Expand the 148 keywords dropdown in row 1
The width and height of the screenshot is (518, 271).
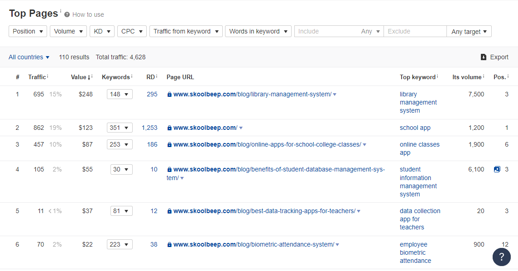[120, 94]
